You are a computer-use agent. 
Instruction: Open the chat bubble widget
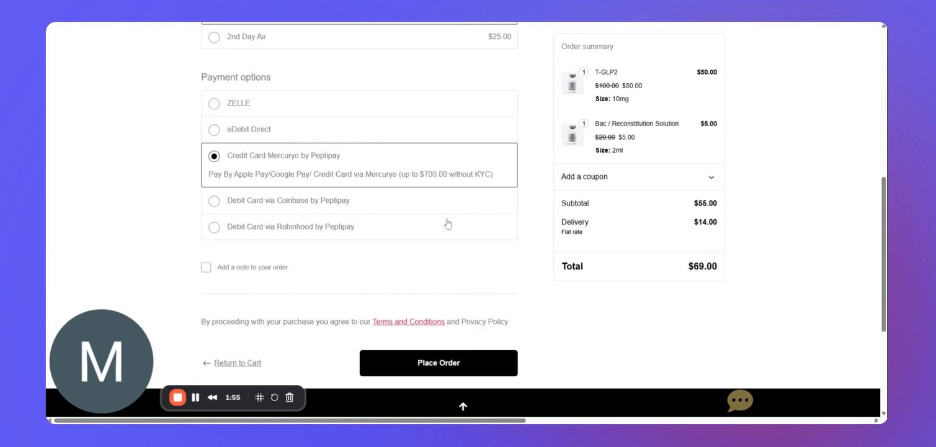point(740,401)
